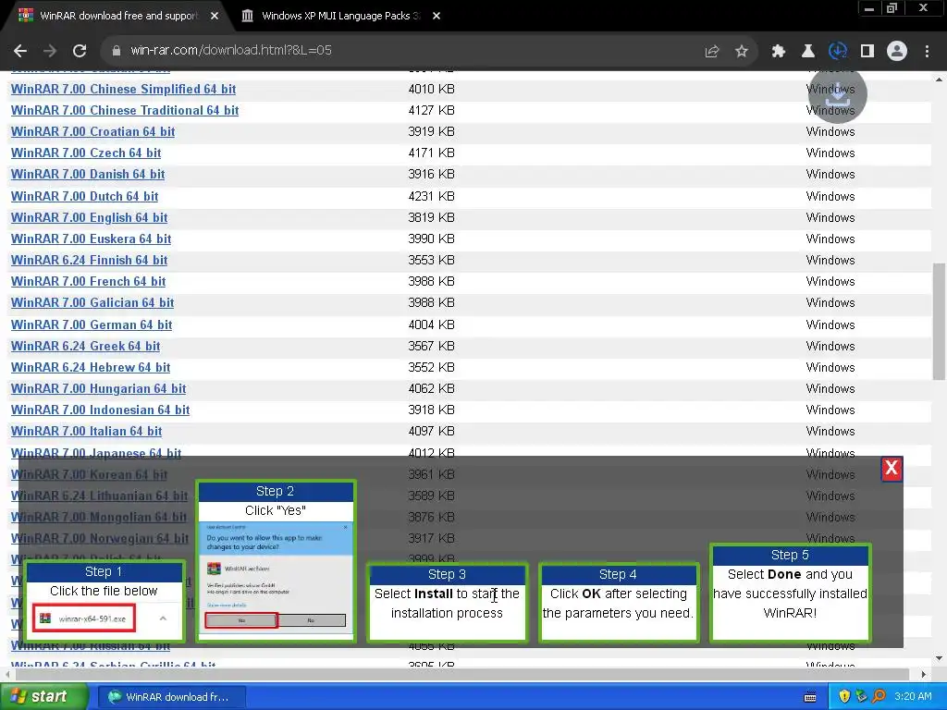
Task: Download WinRAR 7.00 Chinese Simplified 64 bit
Action: (123, 90)
